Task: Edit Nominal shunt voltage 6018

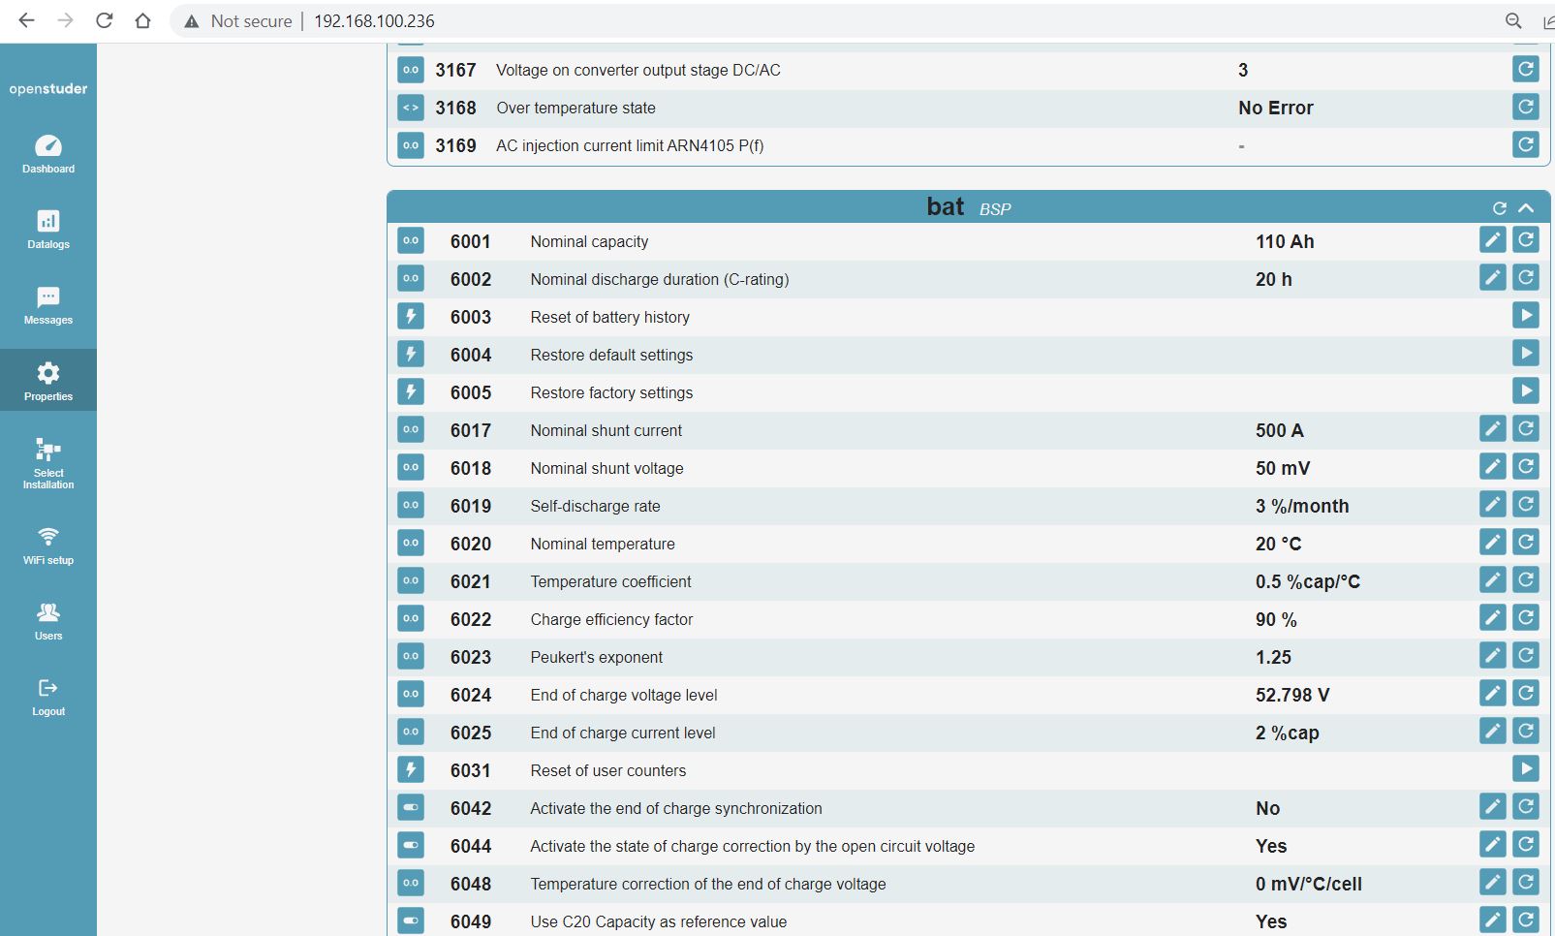Action: pos(1493,467)
